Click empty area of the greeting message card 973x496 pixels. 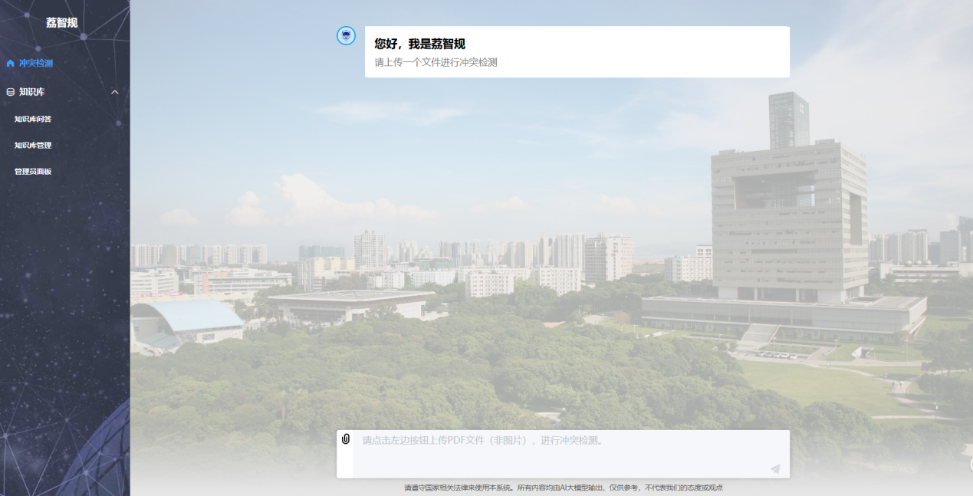tap(652, 52)
